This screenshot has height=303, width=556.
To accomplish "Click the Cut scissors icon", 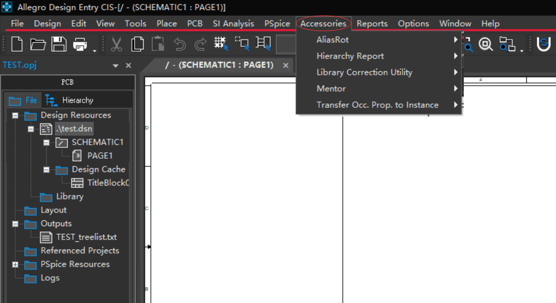I will (116, 44).
